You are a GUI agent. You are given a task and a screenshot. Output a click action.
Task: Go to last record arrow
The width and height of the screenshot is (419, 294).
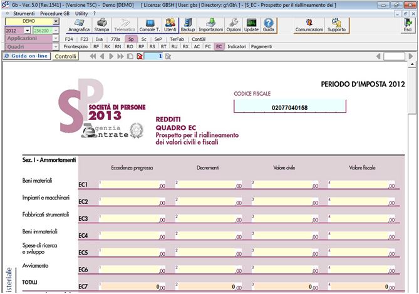(x=120, y=56)
